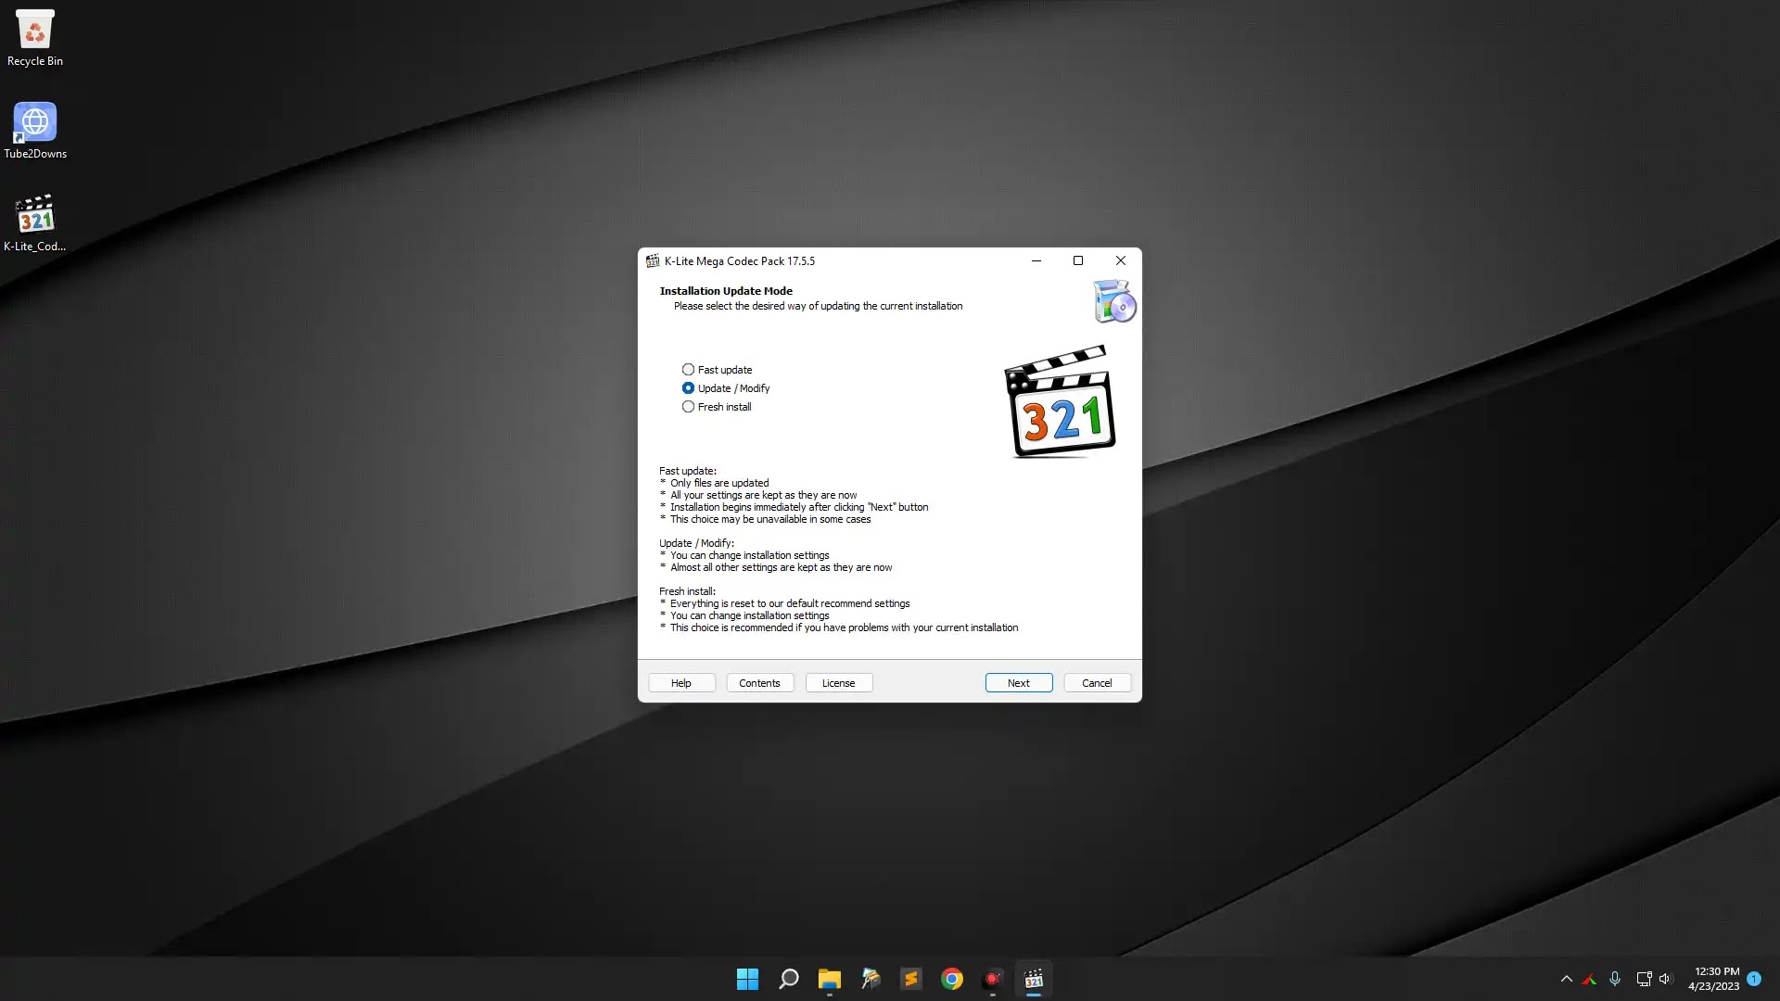Open the clock and date panel
The height and width of the screenshot is (1001, 1780).
pos(1713,979)
